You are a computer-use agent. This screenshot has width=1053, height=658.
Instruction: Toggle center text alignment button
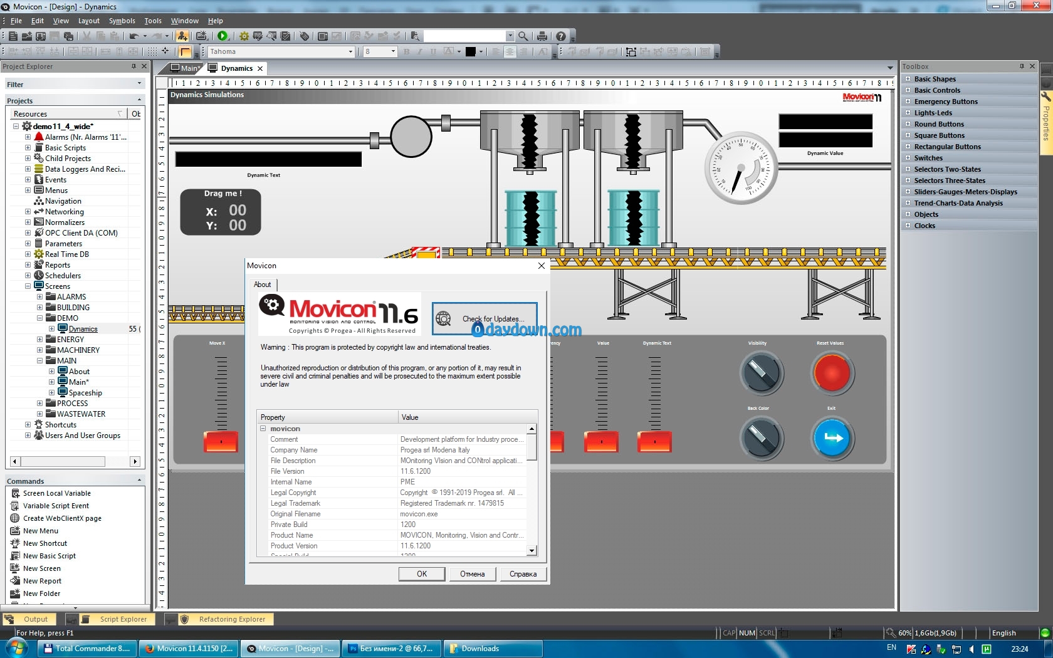(510, 51)
